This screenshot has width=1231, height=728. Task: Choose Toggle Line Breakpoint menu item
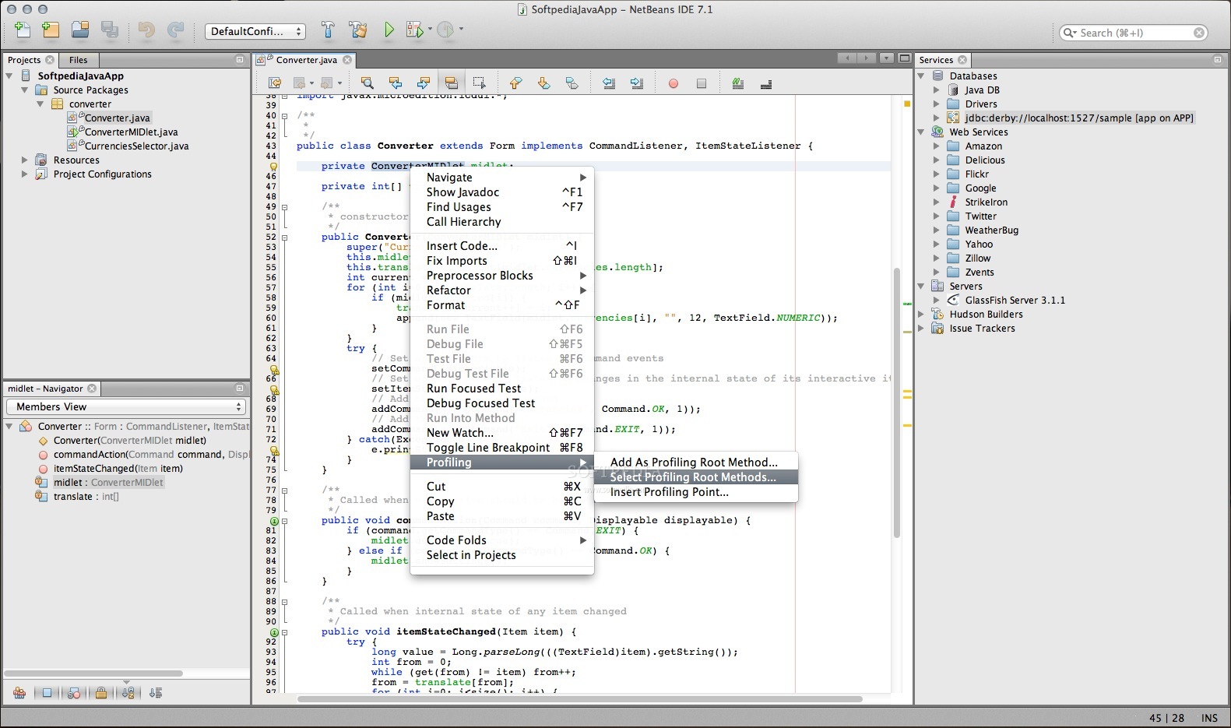[502, 448]
